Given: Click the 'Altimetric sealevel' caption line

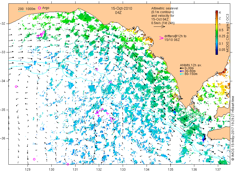Looking at the screenshot, I should 165,8.
